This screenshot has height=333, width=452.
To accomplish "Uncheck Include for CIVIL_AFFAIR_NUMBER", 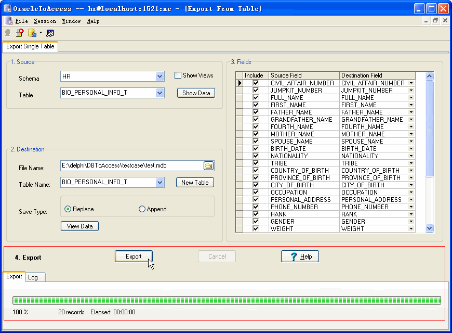I will tap(256, 83).
